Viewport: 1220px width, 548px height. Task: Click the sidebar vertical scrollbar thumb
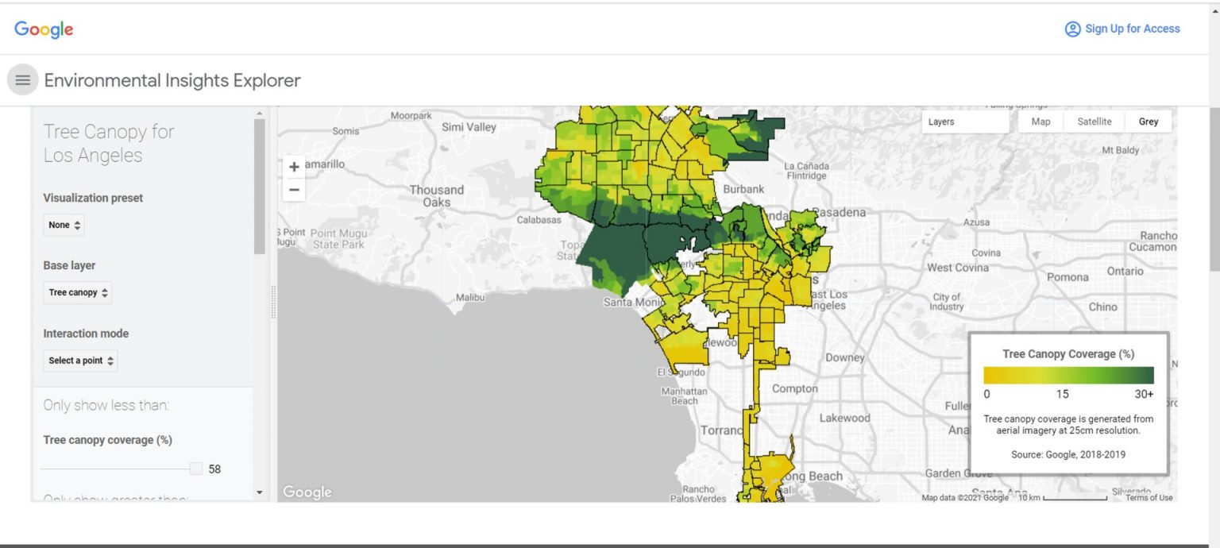(x=259, y=187)
